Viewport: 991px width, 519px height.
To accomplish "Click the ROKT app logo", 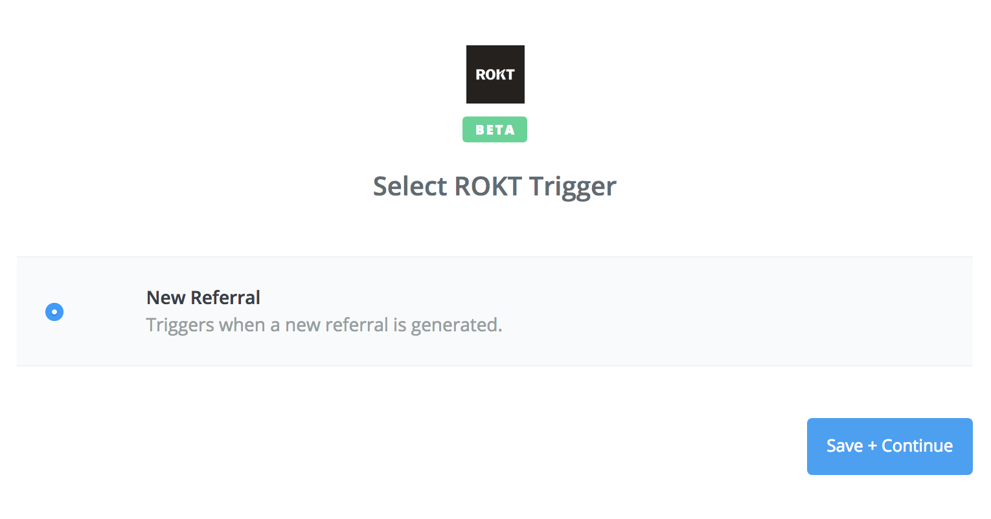I will coord(495,74).
